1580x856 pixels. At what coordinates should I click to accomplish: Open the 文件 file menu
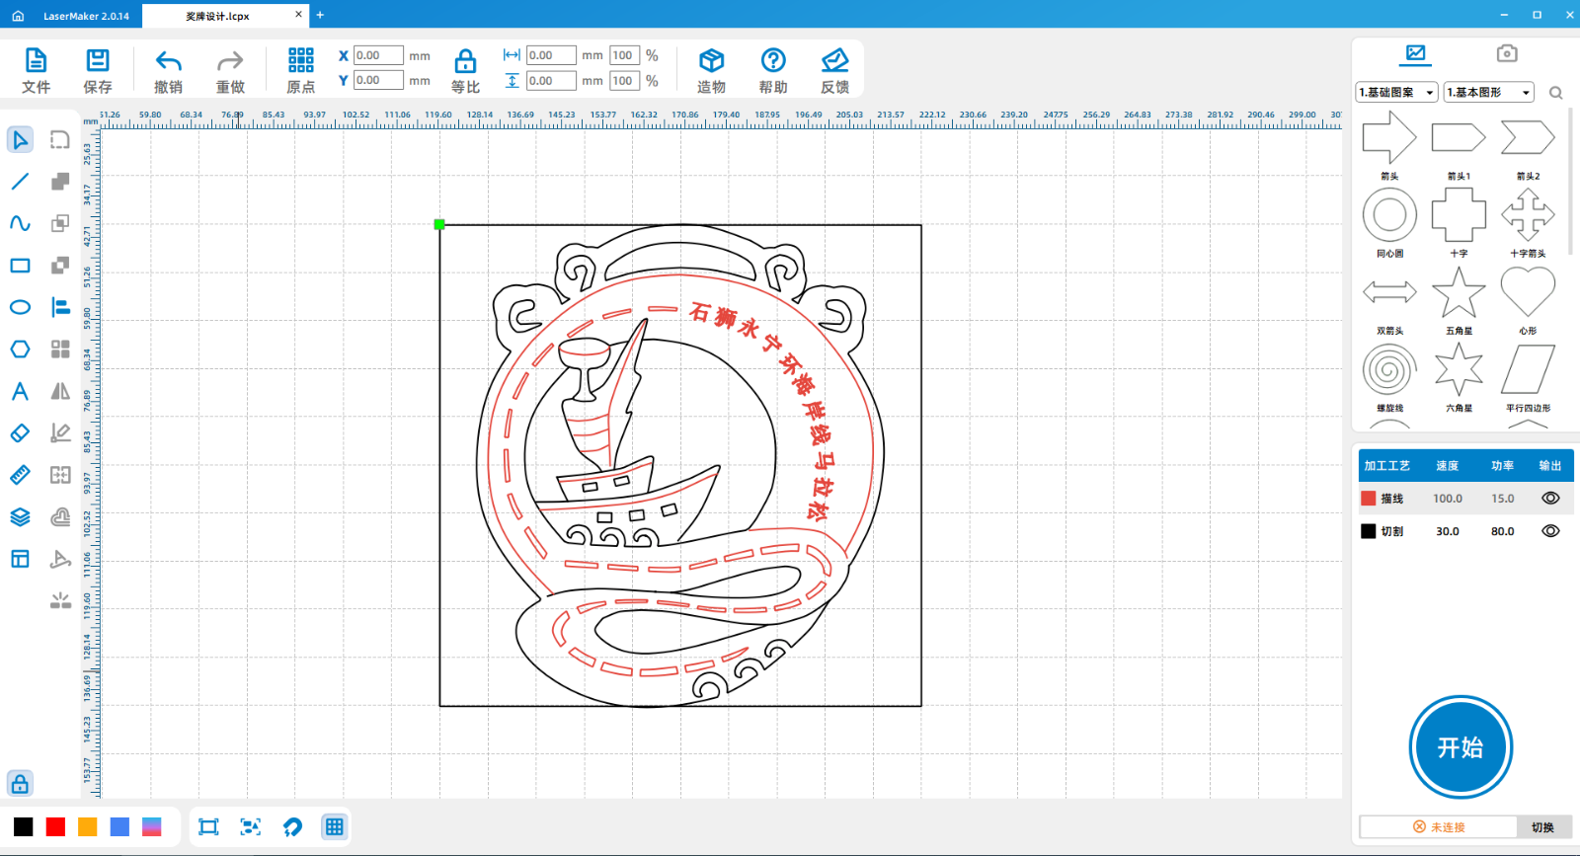tap(36, 61)
